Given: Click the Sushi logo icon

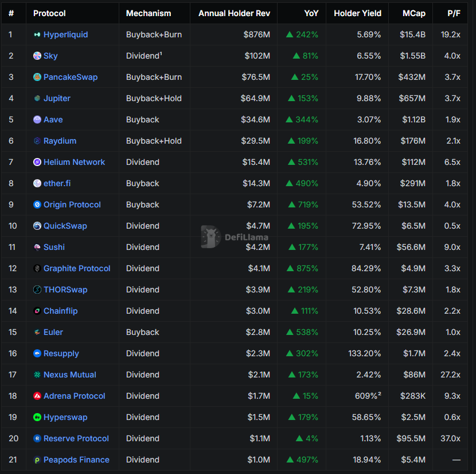Looking at the screenshot, I should coord(37,247).
